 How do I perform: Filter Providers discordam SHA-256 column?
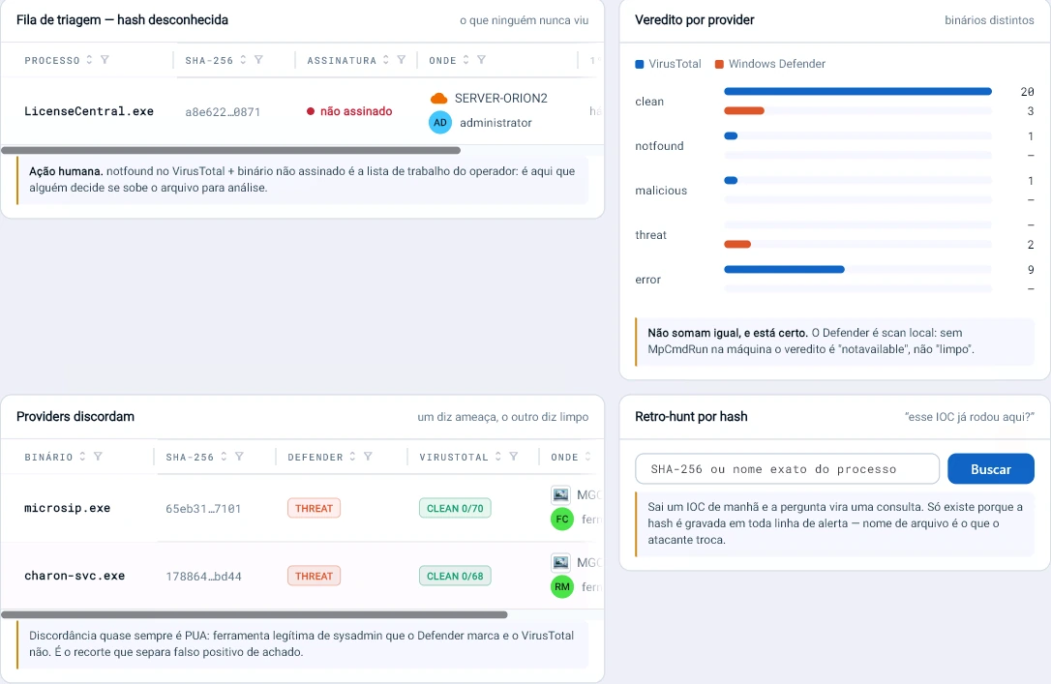239,457
